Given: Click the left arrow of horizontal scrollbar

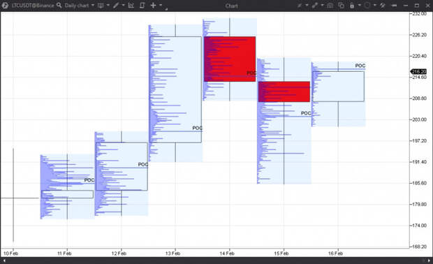Looking at the screenshot, I should 4,261.
